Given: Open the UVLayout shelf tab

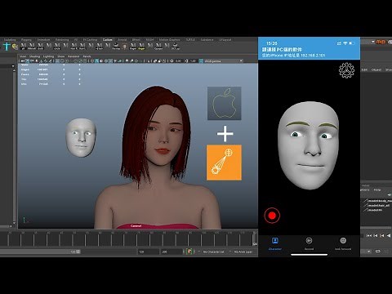Looking at the screenshot, I should tap(225, 40).
